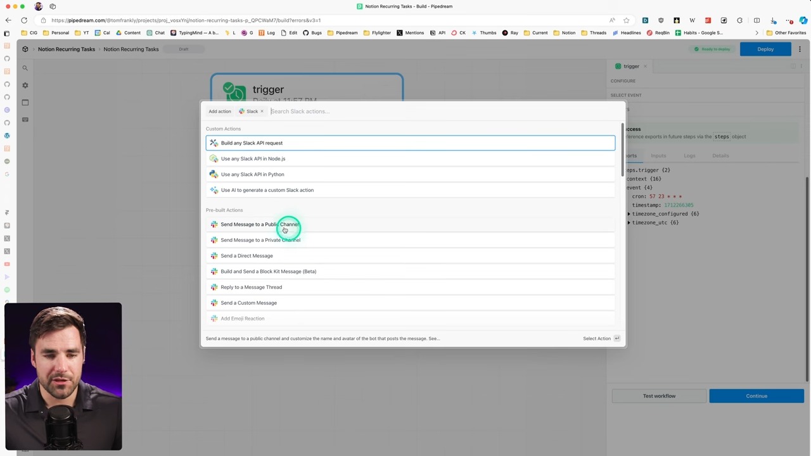Open the workflow settings gear icon

[25, 85]
